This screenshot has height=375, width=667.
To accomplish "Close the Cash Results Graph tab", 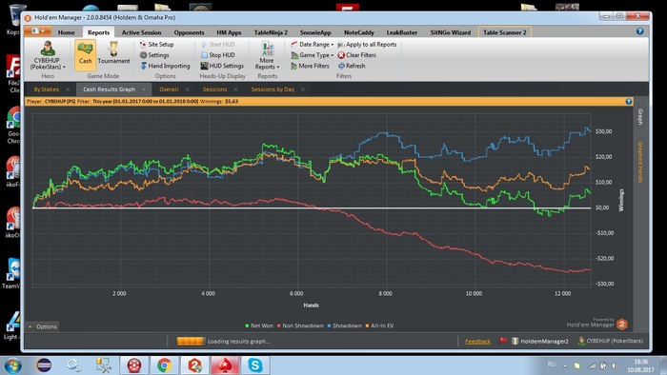I will point(144,89).
